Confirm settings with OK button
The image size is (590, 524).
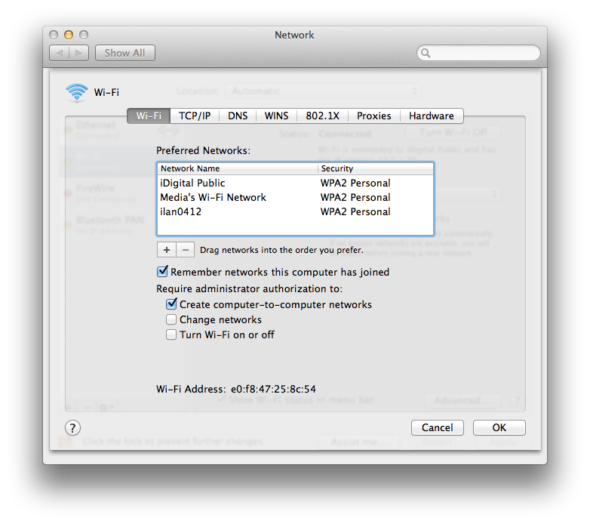(499, 427)
